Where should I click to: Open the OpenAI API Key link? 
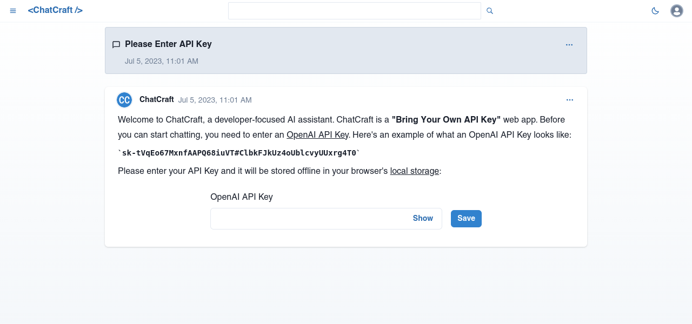[x=317, y=135]
